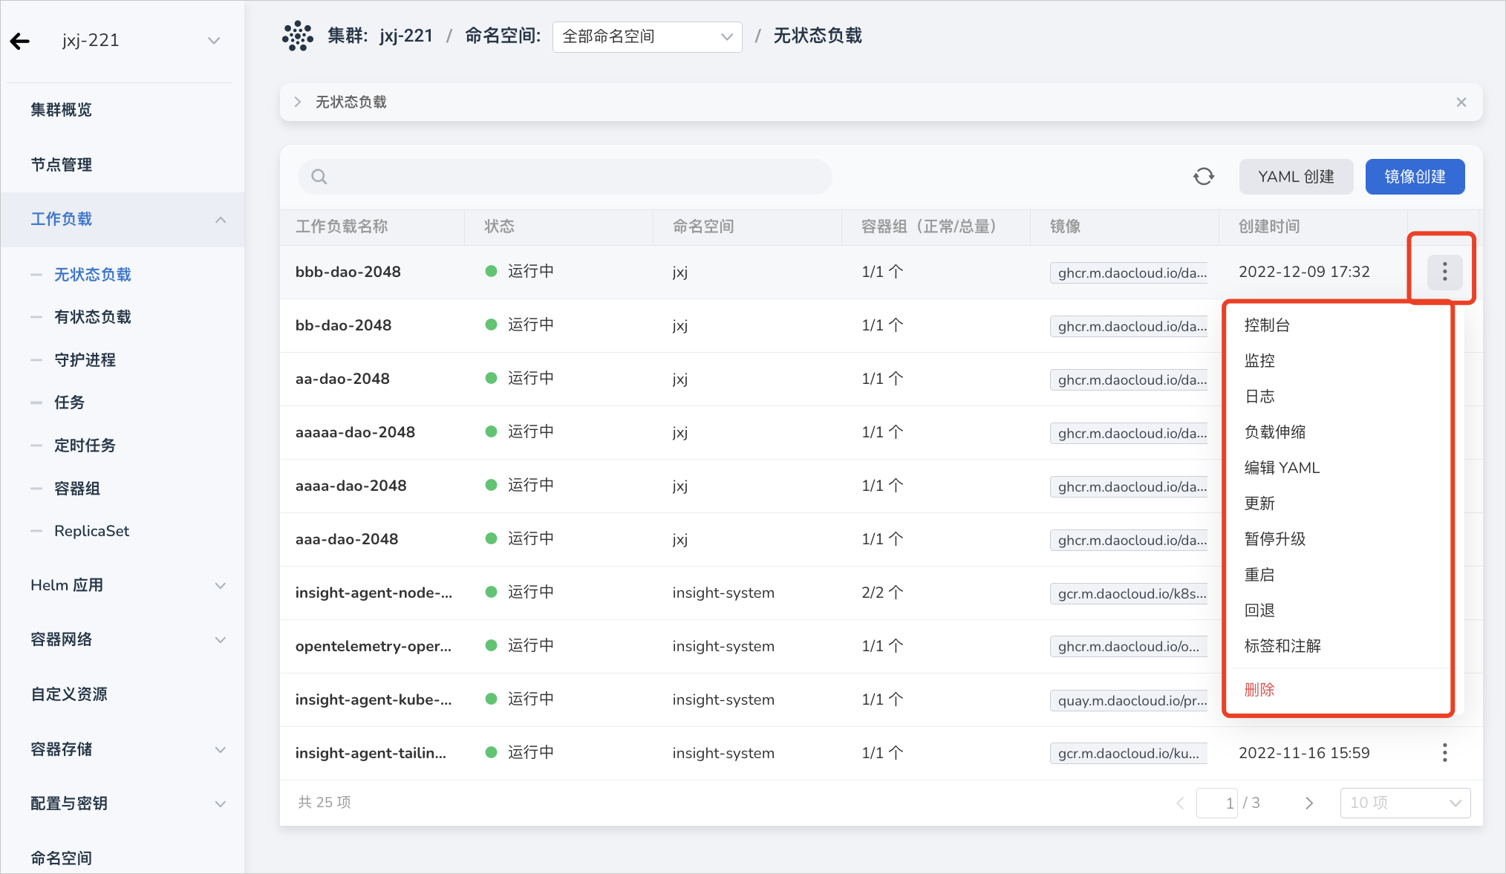This screenshot has width=1506, height=874.
Task: Select 定时任务 in the sidebar
Action: click(85, 446)
